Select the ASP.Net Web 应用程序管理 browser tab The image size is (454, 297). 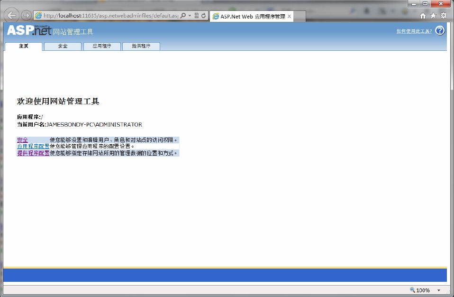251,17
